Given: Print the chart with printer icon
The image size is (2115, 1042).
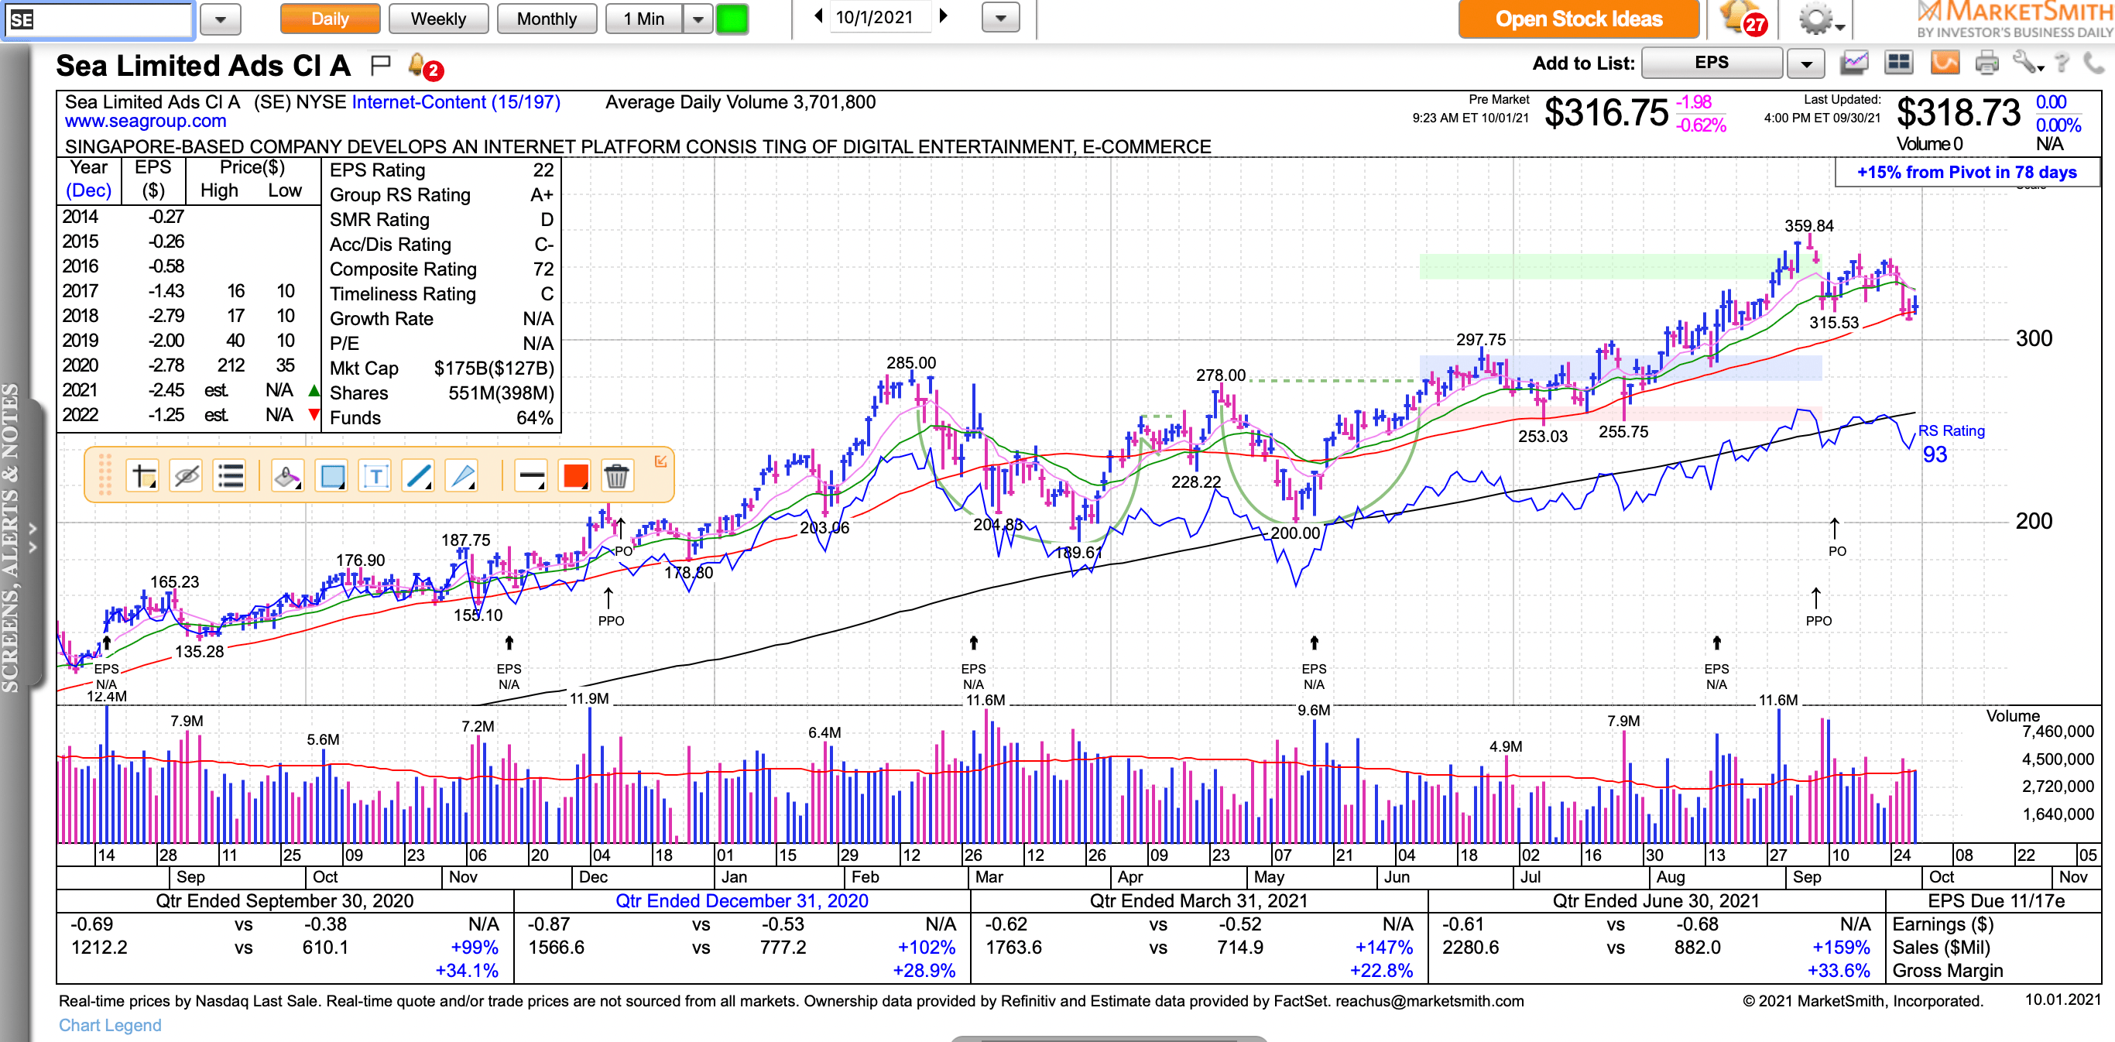Looking at the screenshot, I should click(x=1987, y=63).
